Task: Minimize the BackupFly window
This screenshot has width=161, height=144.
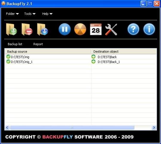Action: click(x=143, y=4)
